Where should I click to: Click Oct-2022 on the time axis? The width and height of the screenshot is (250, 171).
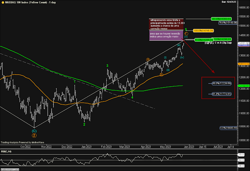(25, 147)
